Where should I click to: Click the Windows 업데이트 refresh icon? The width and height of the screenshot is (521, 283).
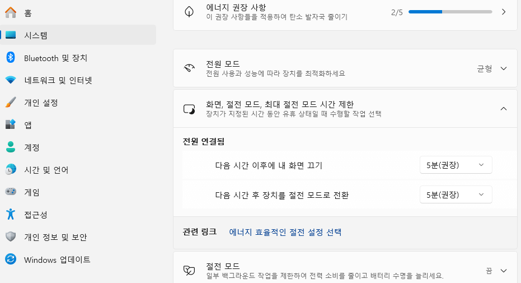pos(11,259)
